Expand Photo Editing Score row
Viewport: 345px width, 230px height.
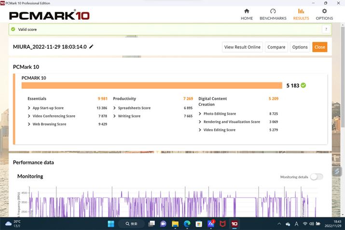(x=219, y=114)
